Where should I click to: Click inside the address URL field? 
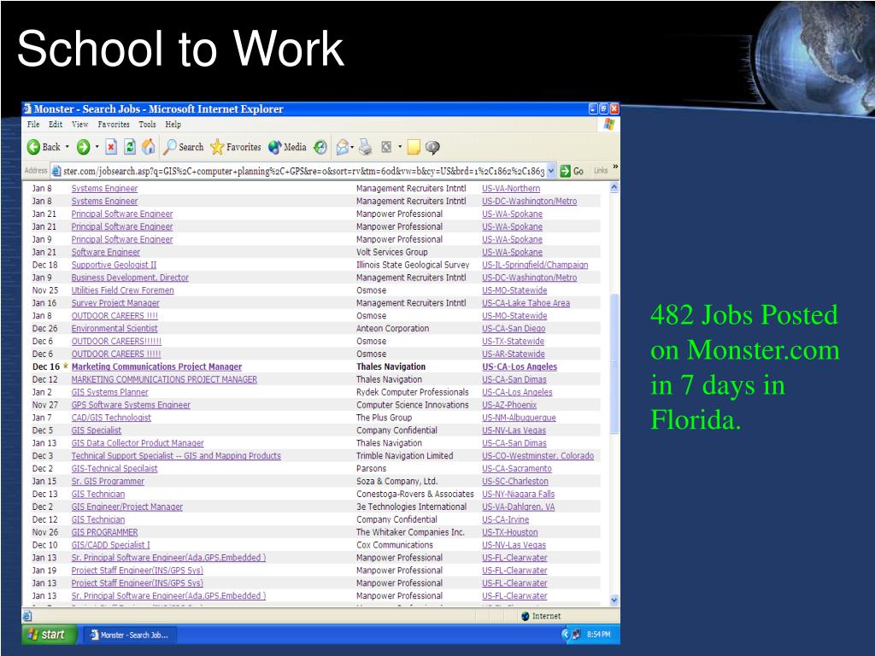tap(303, 171)
